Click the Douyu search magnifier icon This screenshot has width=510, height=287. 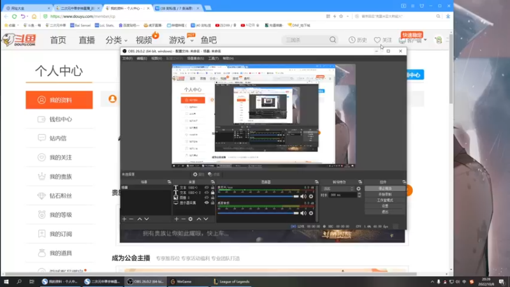(x=333, y=40)
